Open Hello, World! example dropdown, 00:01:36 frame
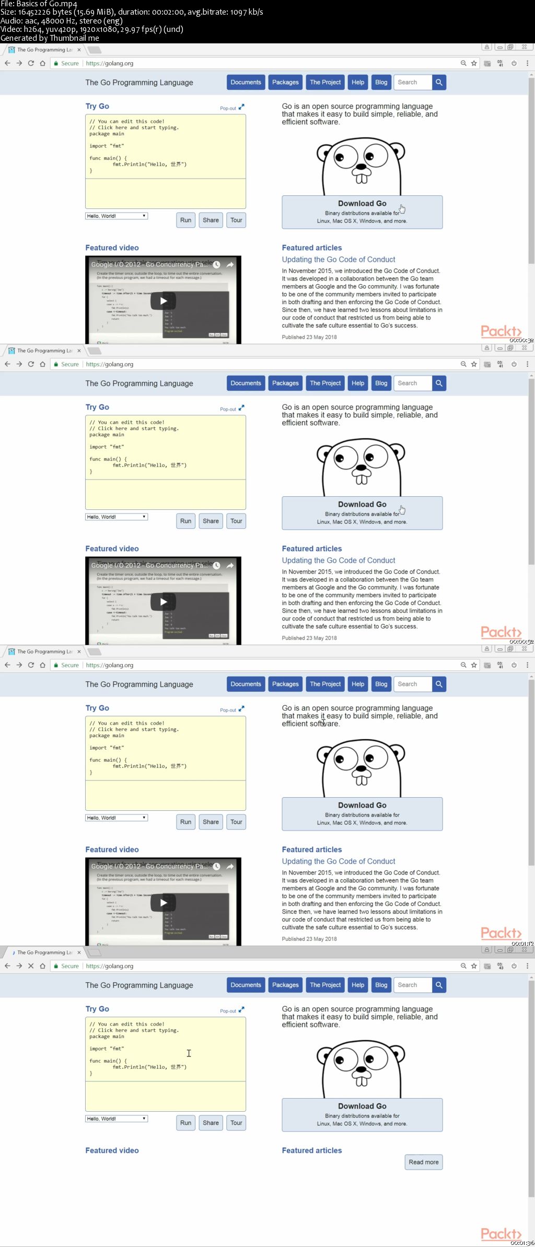The width and height of the screenshot is (535, 1247). click(117, 1118)
